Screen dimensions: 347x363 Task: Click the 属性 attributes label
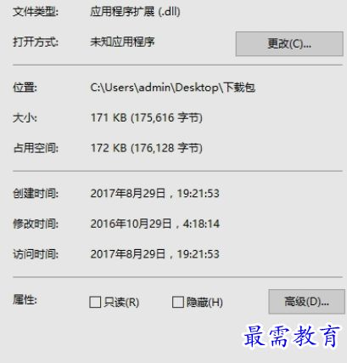click(x=25, y=300)
